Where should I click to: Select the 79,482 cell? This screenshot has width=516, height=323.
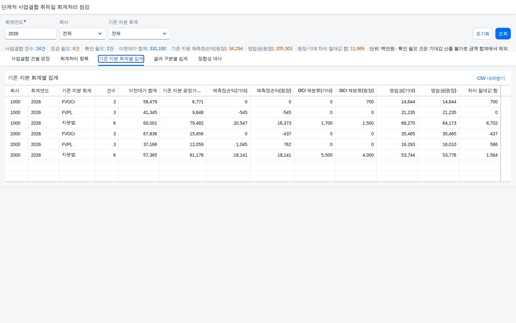point(183,123)
